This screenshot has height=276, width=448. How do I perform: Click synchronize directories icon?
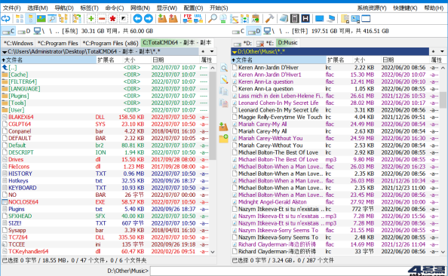(244, 19)
